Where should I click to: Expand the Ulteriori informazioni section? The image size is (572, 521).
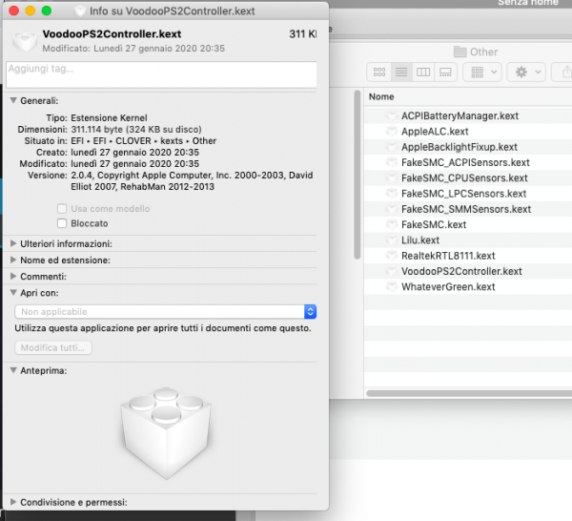13,243
